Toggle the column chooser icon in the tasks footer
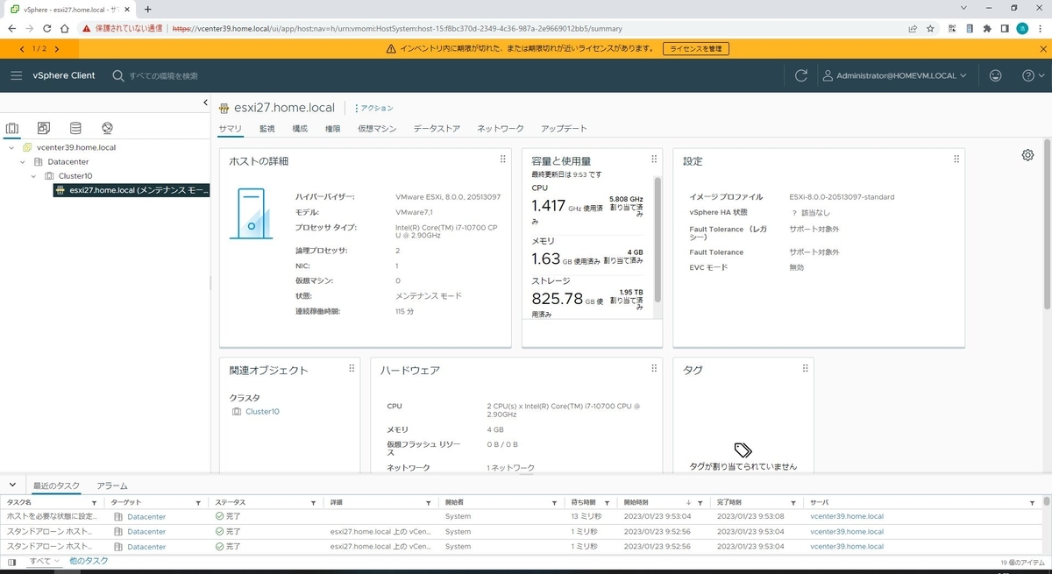Viewport: 1052px width, 574px height. click(11, 562)
